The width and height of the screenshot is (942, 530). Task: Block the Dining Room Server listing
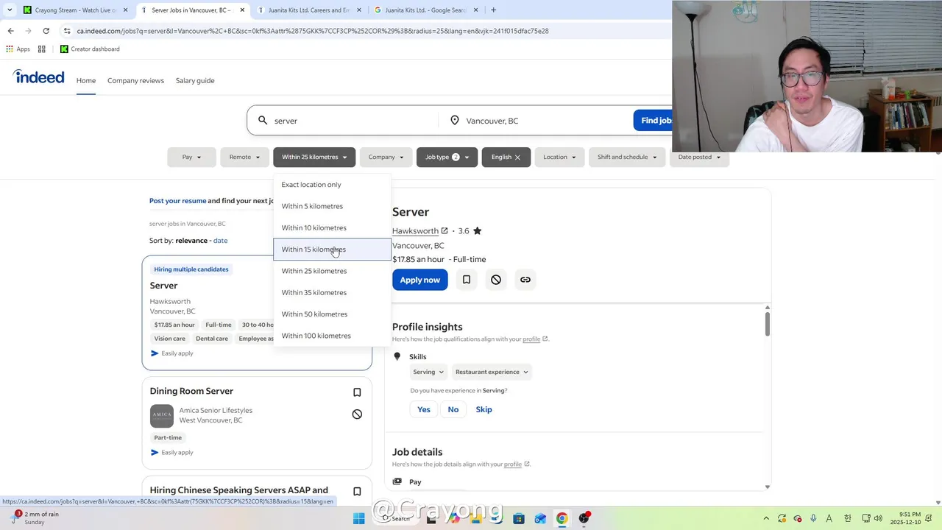[357, 414]
